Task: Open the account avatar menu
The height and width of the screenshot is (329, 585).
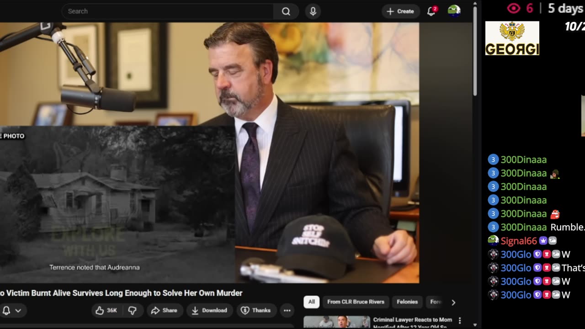Action: [454, 11]
